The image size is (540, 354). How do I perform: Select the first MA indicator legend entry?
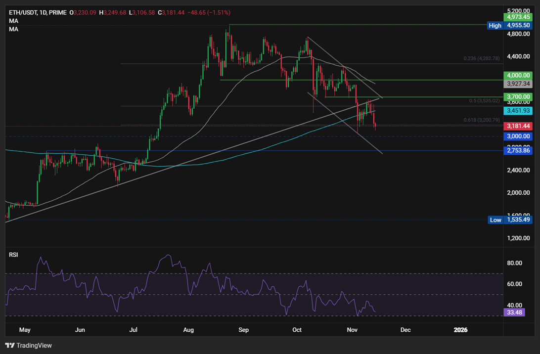coord(13,21)
